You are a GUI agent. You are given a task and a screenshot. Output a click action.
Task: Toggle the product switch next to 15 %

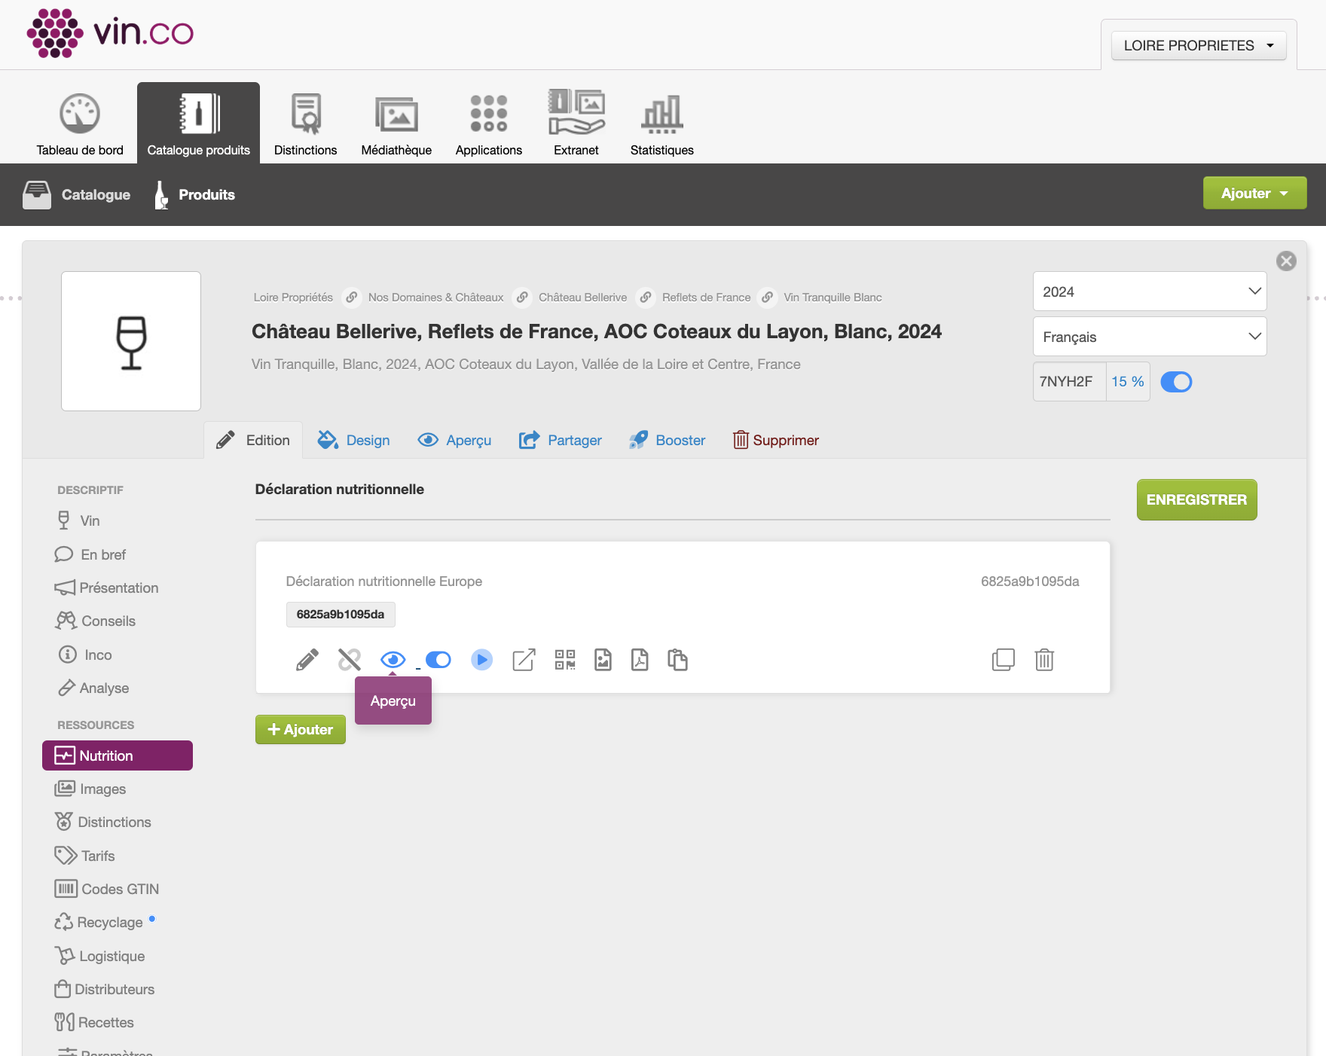1176,382
